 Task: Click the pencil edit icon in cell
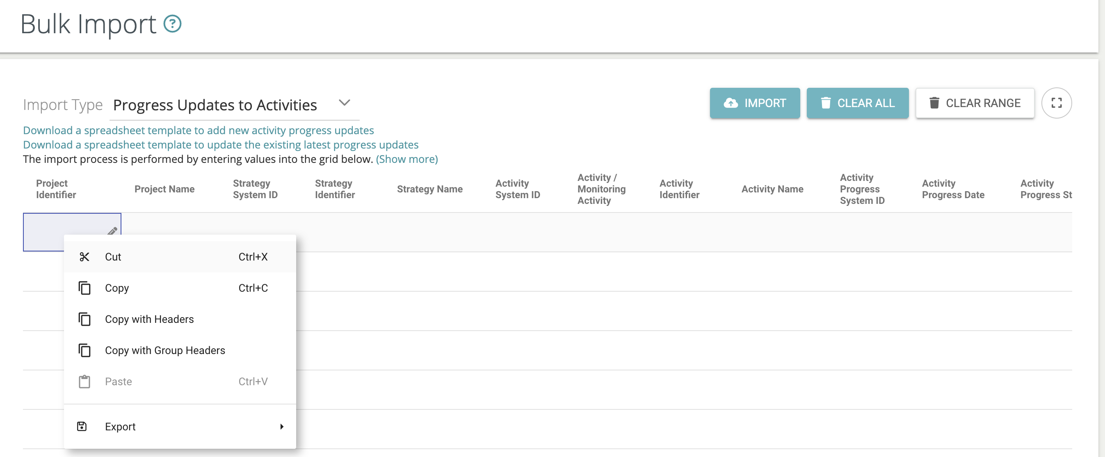112,231
